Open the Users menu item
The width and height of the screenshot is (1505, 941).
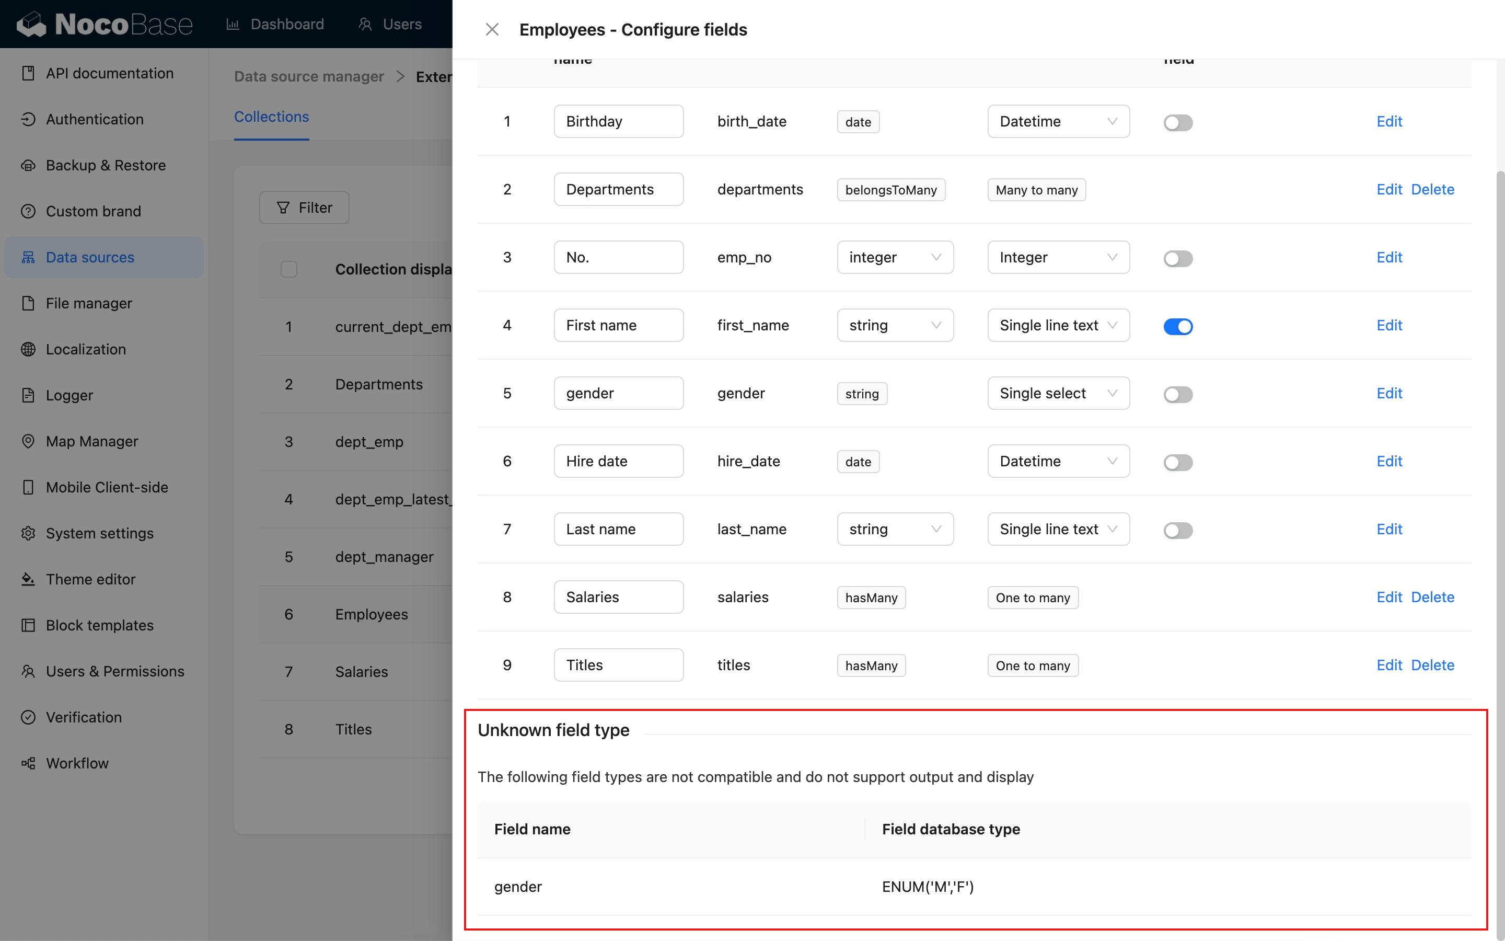[x=390, y=24]
